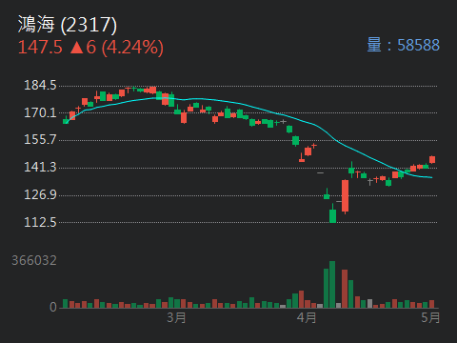Click the 126.9 price axis label
Screen dimensions: 457x343
pos(40,194)
